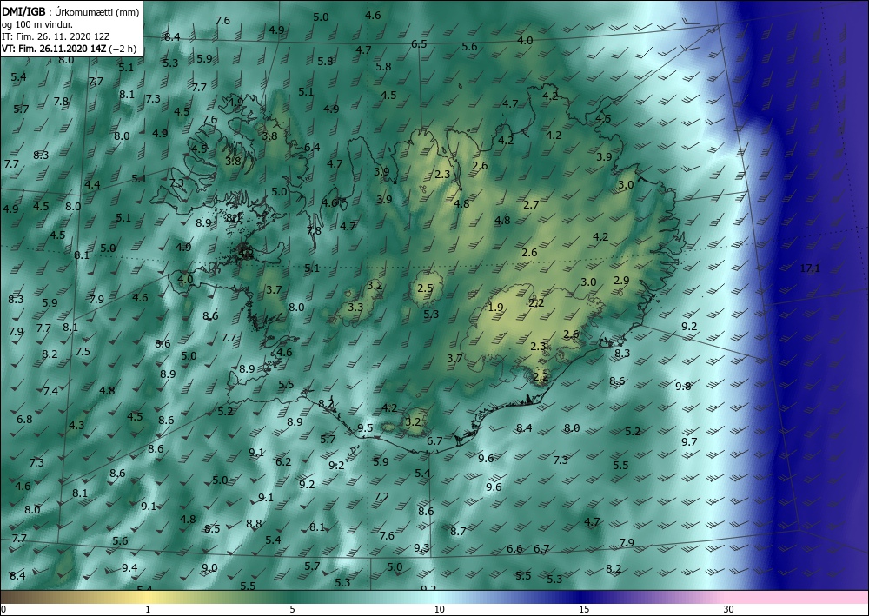This screenshot has height=616, width=869.
Task: Click the 6.4 value in the northwest
Action: (x=312, y=148)
